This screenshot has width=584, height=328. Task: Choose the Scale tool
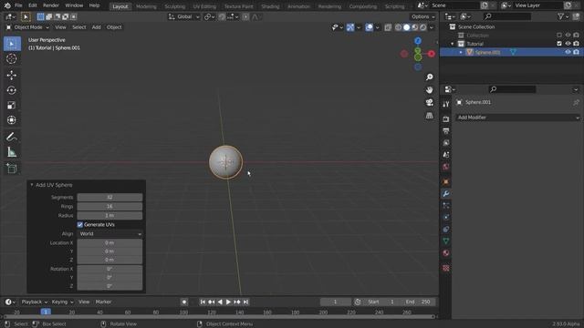point(12,106)
